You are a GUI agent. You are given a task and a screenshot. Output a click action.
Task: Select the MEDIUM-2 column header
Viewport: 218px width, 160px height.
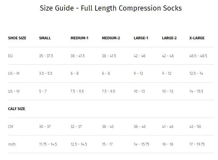(111, 38)
